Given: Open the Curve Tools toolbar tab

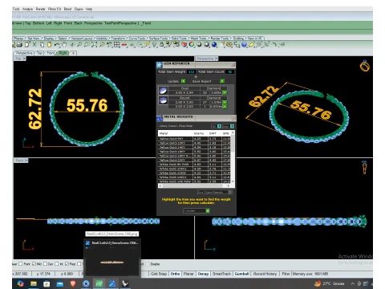Looking at the screenshot, I should coord(137,39).
